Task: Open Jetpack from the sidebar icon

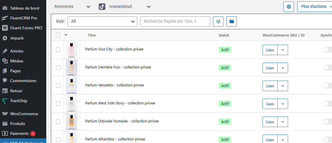Action: pyautogui.click(x=5, y=38)
